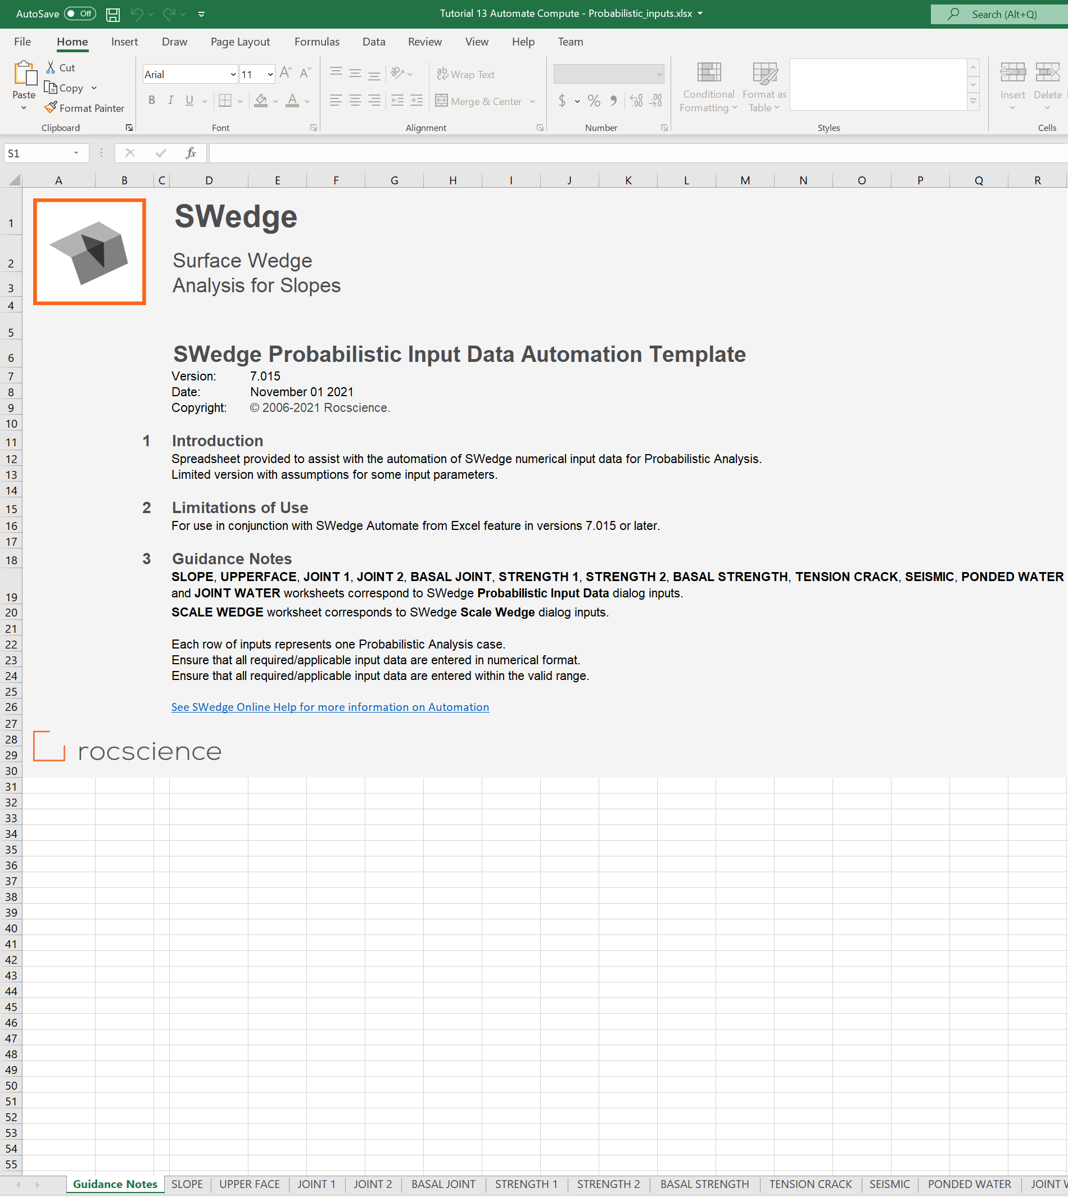Toggle Bold formatting
The image size is (1068, 1197).
tap(152, 101)
